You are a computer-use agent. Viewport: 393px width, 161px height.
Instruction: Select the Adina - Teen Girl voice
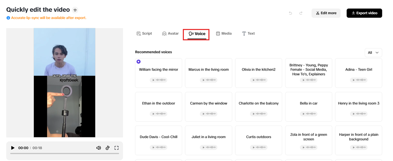point(358,70)
